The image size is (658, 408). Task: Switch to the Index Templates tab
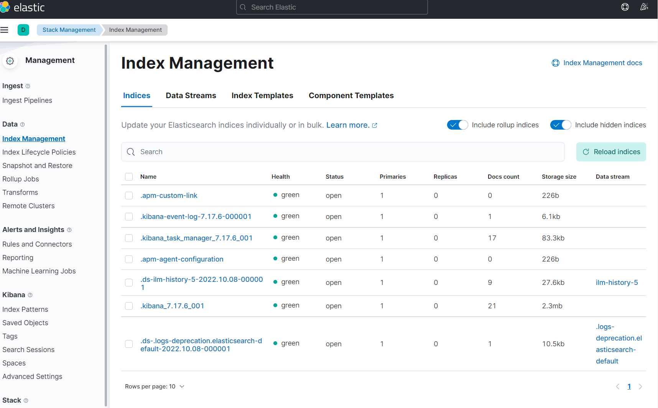pyautogui.click(x=262, y=95)
